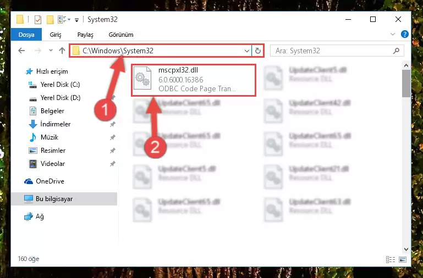Refresh the System32 folder
Viewport: 423px width, 278px height.
click(258, 51)
